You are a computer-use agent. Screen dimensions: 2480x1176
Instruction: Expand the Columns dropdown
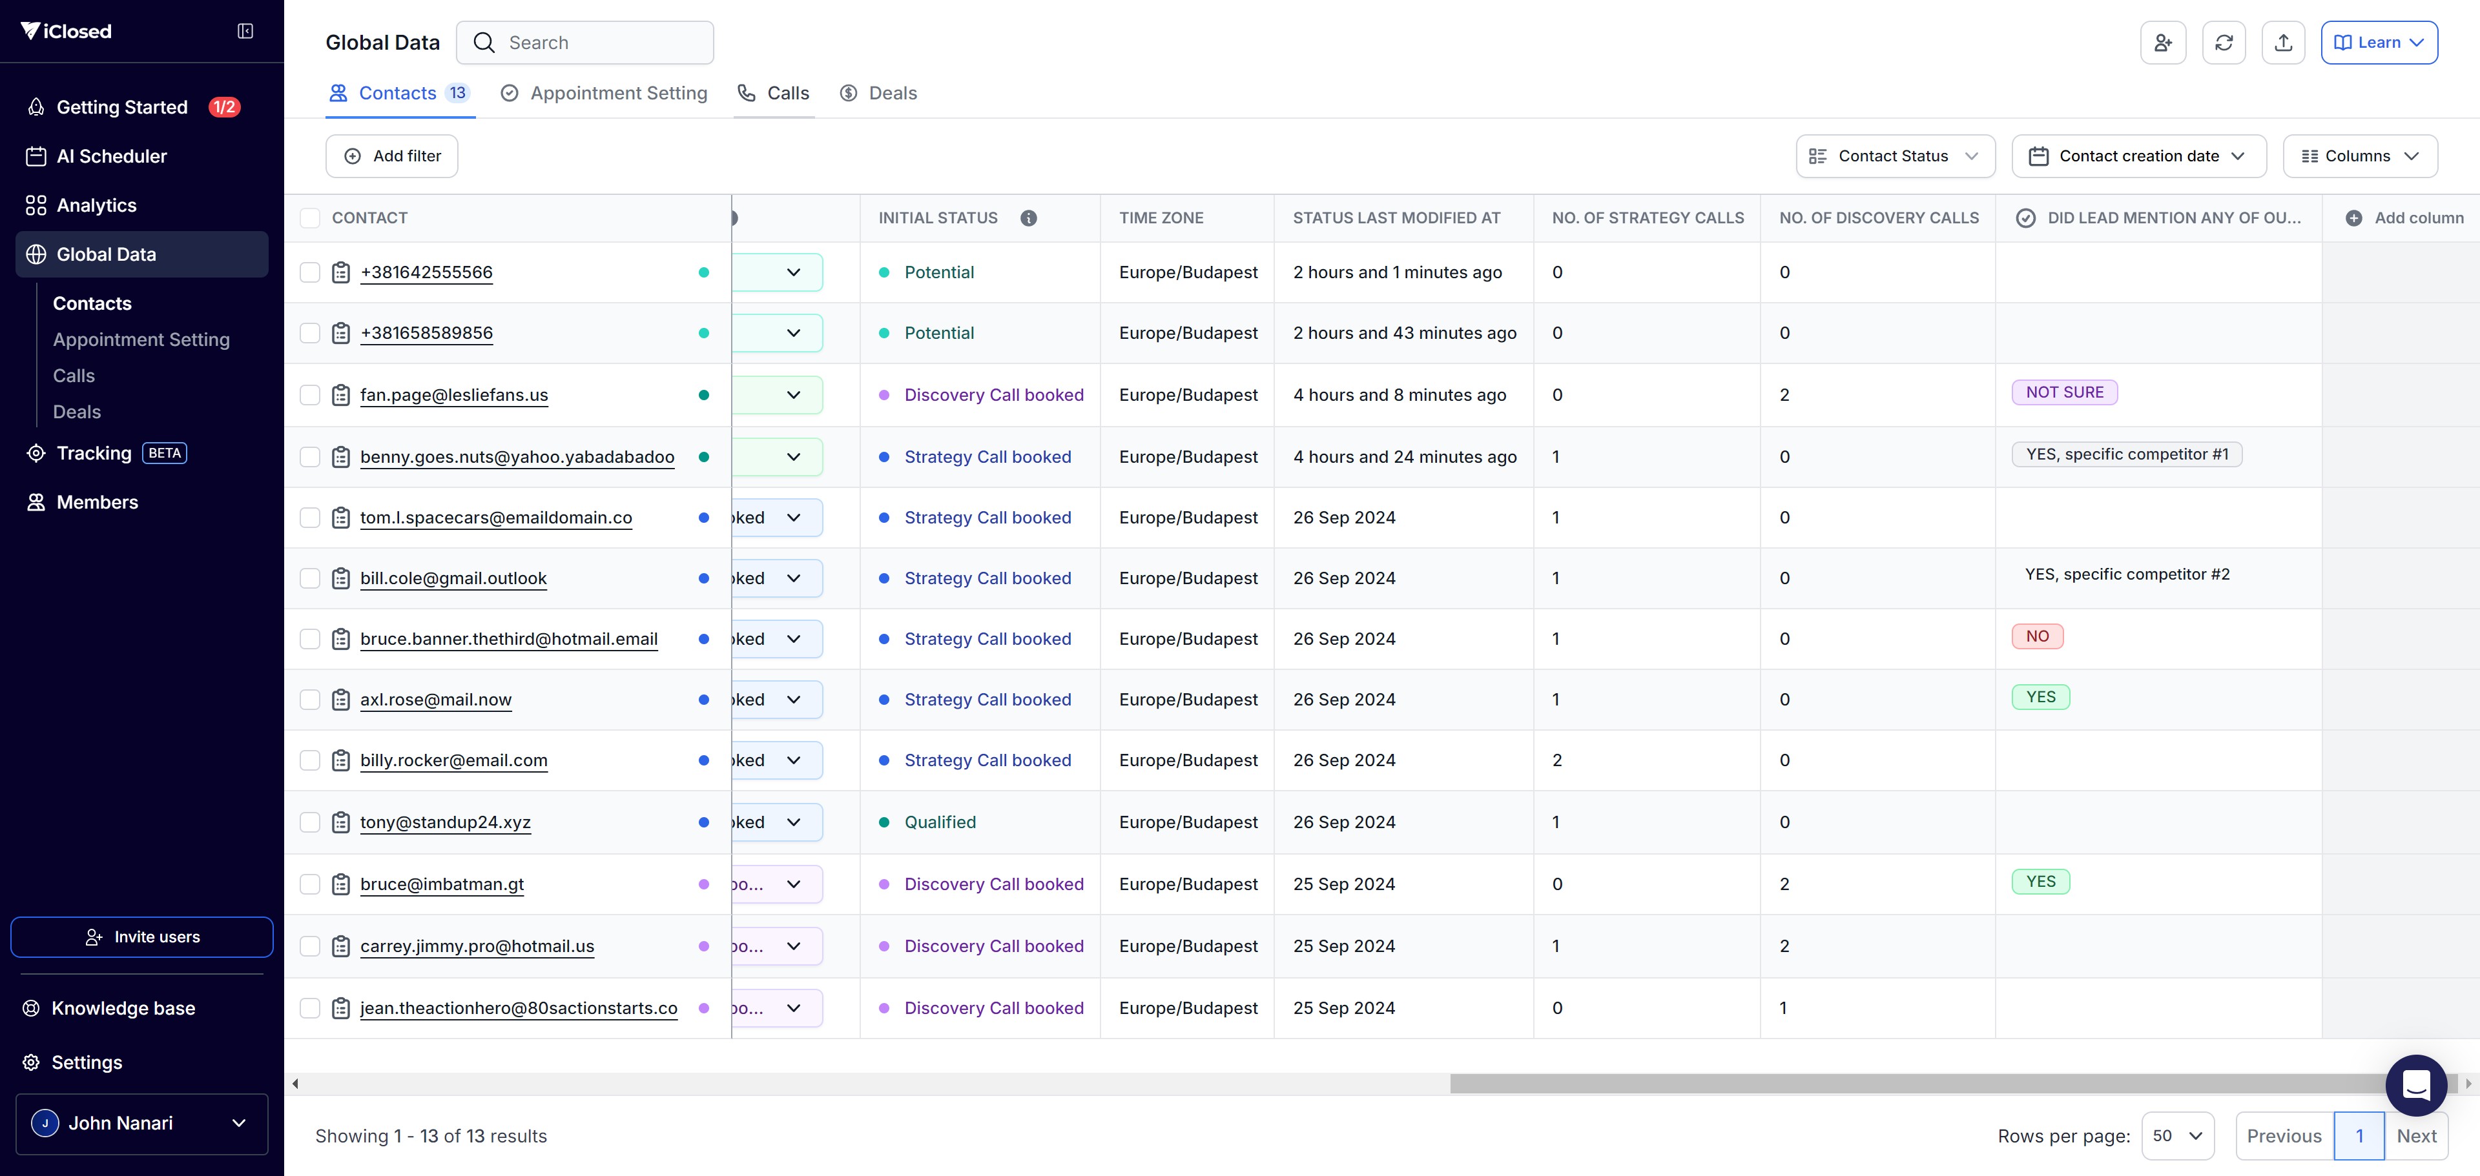(x=2360, y=156)
